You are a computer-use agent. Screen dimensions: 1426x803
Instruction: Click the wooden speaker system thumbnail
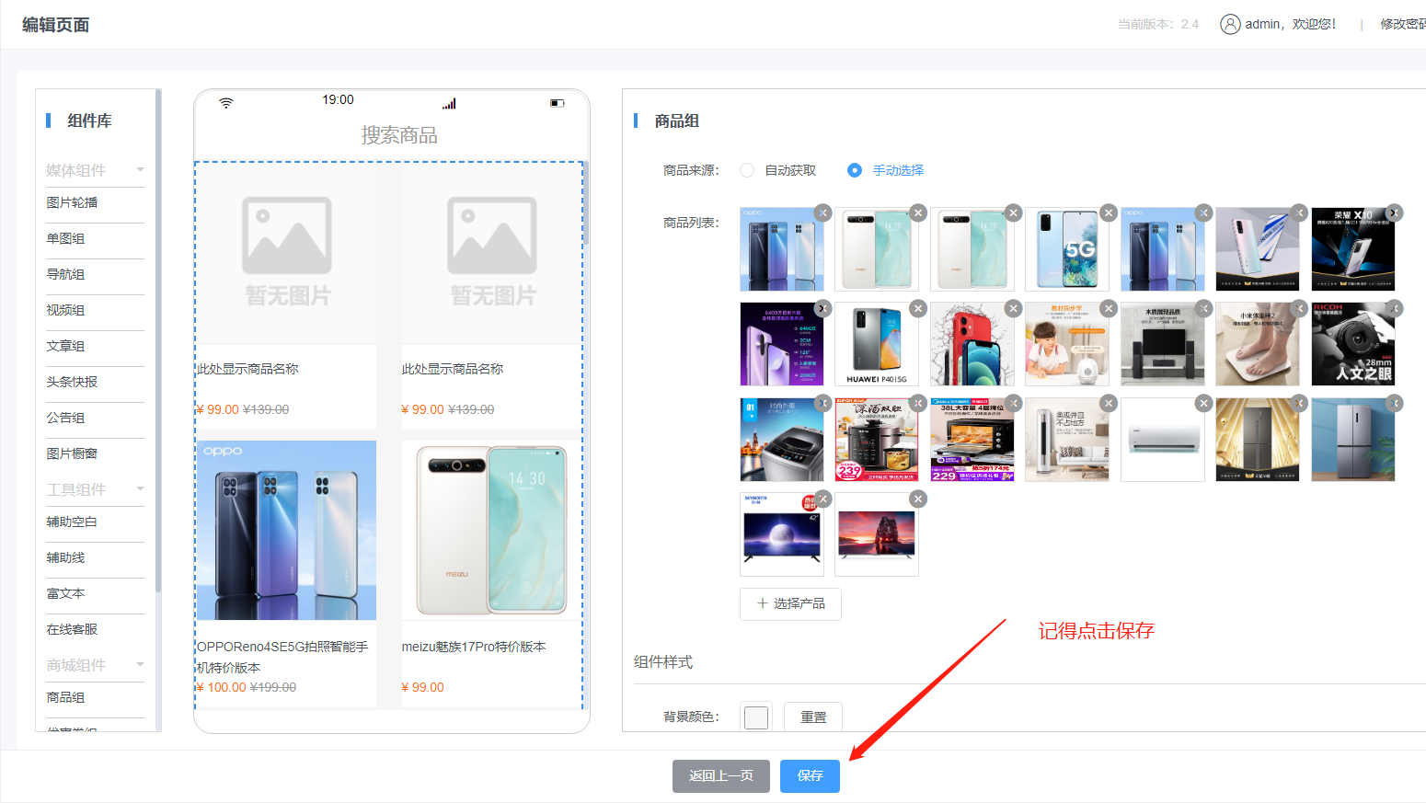[x=1162, y=344]
